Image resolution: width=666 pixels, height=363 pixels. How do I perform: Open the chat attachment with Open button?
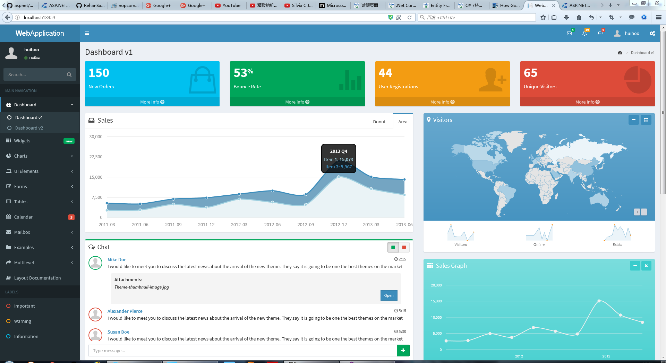click(388, 295)
